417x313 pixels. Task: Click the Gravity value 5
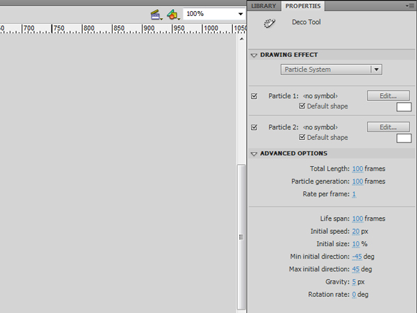tap(354, 282)
